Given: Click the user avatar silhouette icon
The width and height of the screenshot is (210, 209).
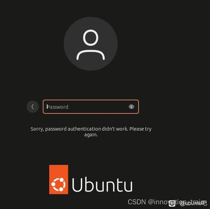Looking at the screenshot, I should 91,45.
